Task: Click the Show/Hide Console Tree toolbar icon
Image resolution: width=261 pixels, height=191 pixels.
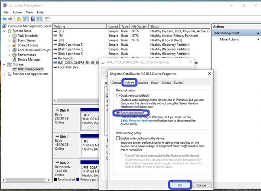Action: pos(25,19)
